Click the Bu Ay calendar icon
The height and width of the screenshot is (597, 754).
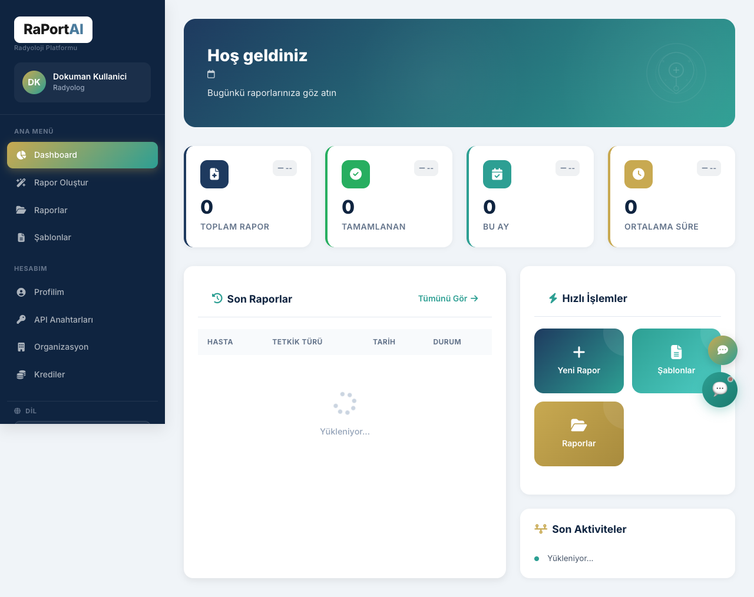[497, 174]
